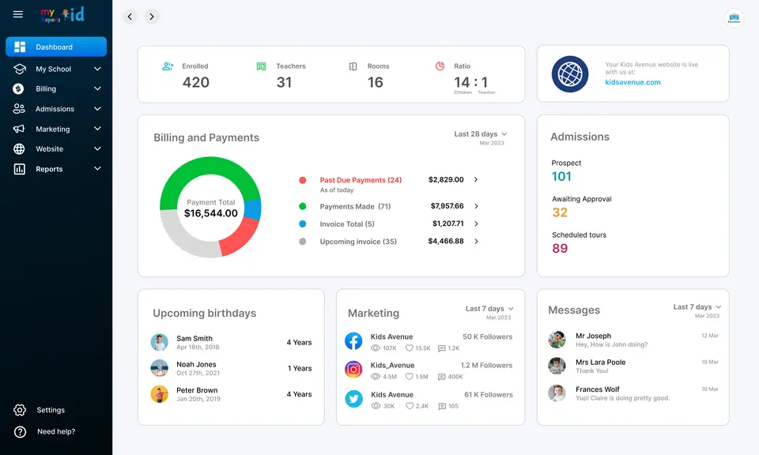Expand the Billing menu chevron
The width and height of the screenshot is (759, 455).
[x=97, y=88]
